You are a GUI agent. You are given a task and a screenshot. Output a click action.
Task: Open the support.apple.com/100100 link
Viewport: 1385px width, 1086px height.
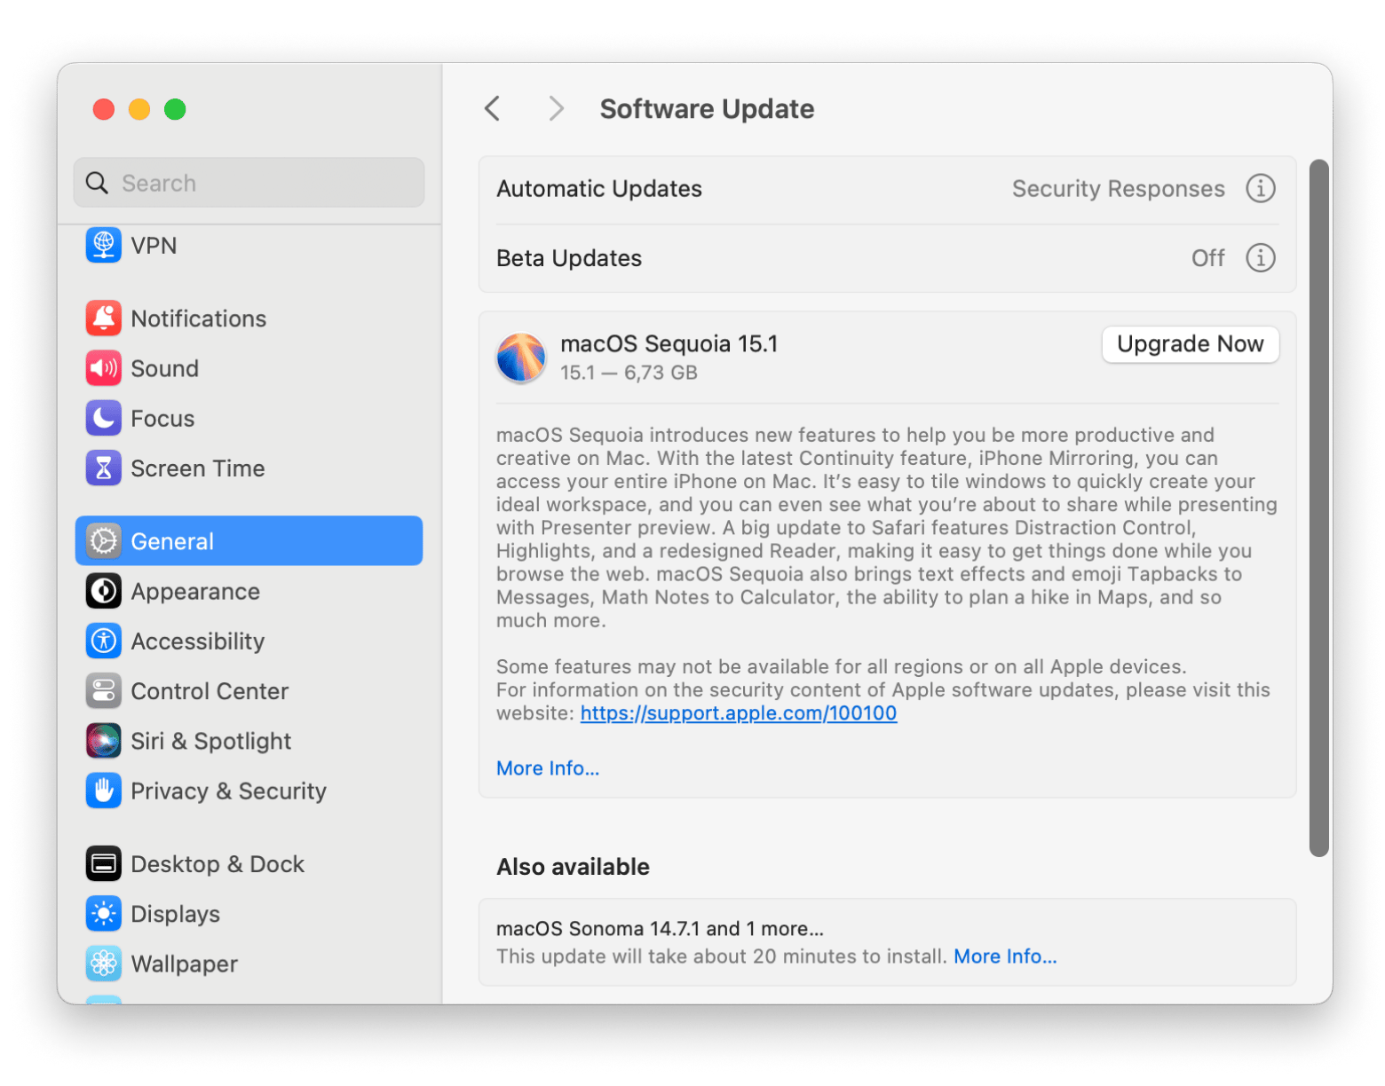[x=738, y=713]
